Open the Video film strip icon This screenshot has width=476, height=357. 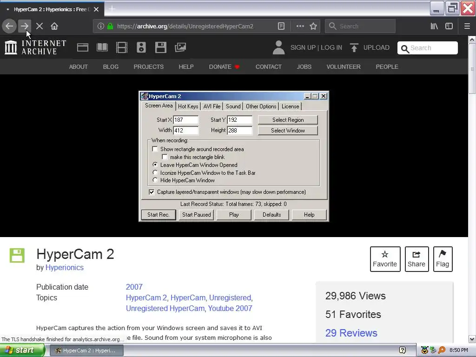122,47
